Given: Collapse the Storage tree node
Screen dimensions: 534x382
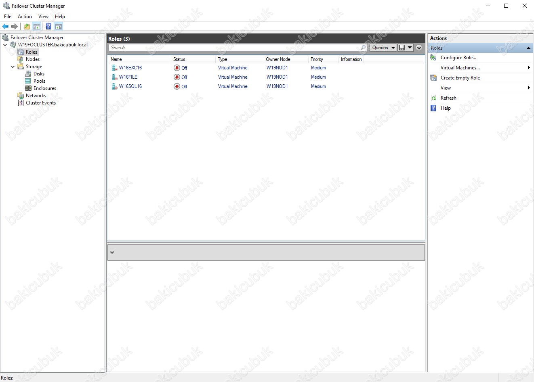Looking at the screenshot, I should coord(13,67).
